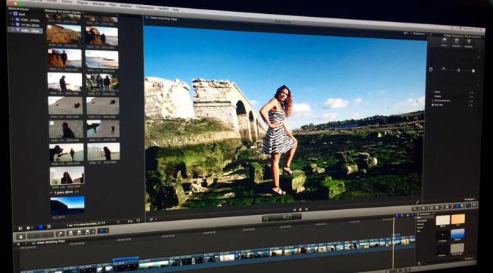
Task: Open the Photos browser camera icon
Action: 437,207
